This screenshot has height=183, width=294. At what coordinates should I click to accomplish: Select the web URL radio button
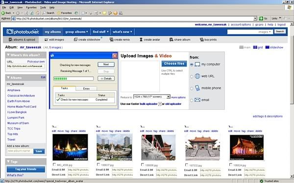(x=192, y=77)
